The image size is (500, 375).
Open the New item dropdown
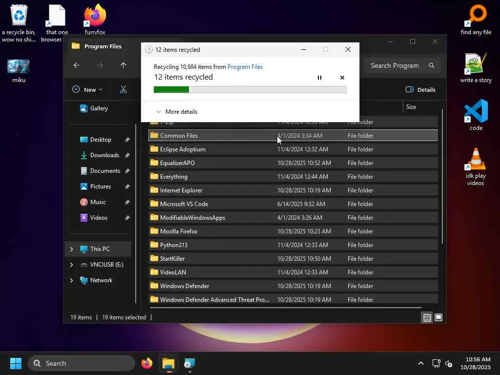tap(87, 90)
